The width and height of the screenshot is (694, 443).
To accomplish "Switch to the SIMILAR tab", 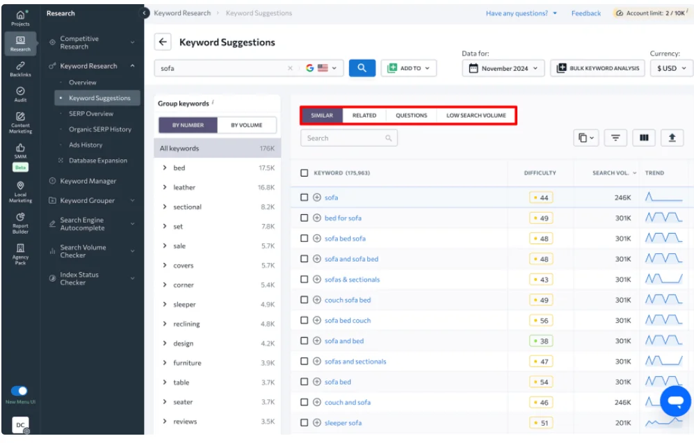I will click(x=322, y=115).
